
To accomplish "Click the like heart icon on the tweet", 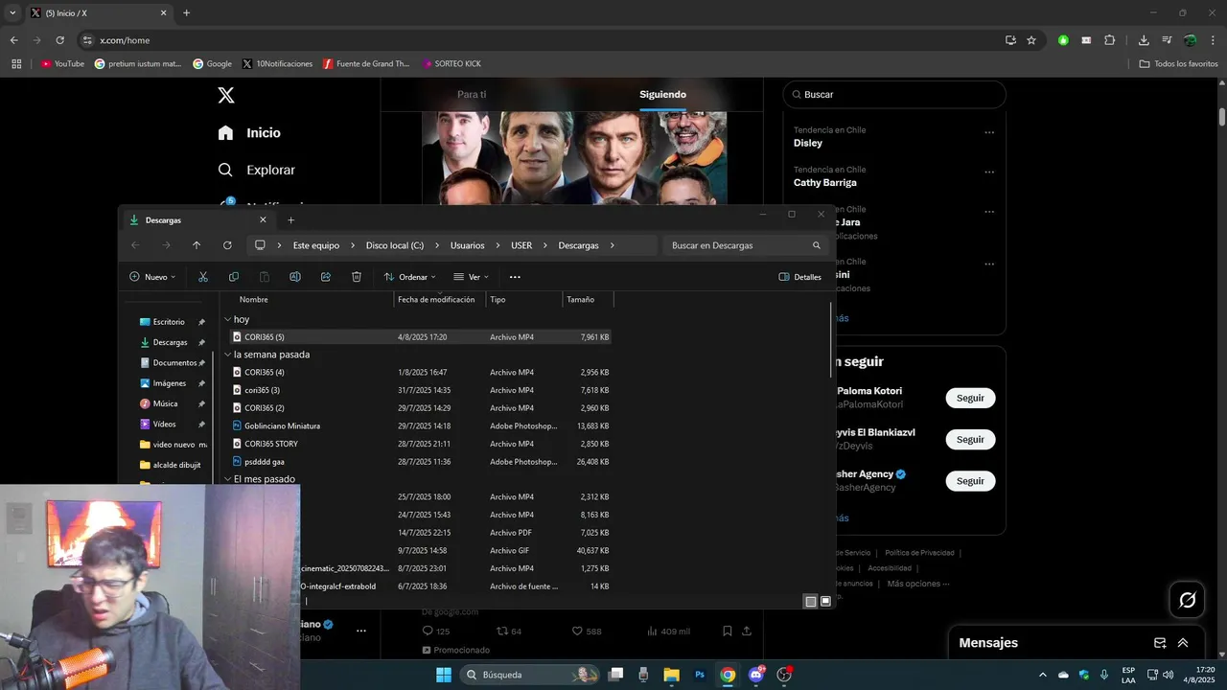I will tap(577, 631).
